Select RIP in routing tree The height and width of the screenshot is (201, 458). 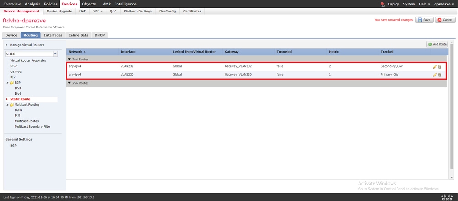[x=12, y=77]
